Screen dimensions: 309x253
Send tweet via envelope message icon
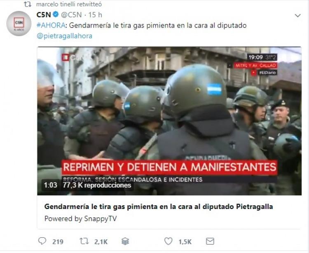(x=210, y=241)
